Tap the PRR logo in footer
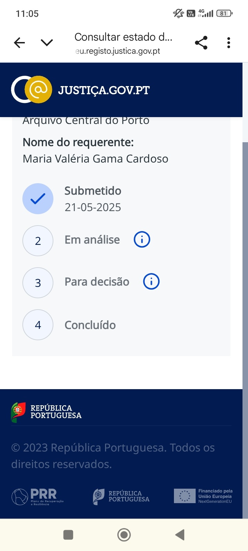This screenshot has width=248, height=551. tap(38, 497)
